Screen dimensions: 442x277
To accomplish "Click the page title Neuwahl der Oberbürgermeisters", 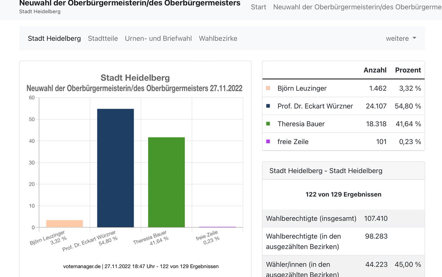I will tap(130, 3).
